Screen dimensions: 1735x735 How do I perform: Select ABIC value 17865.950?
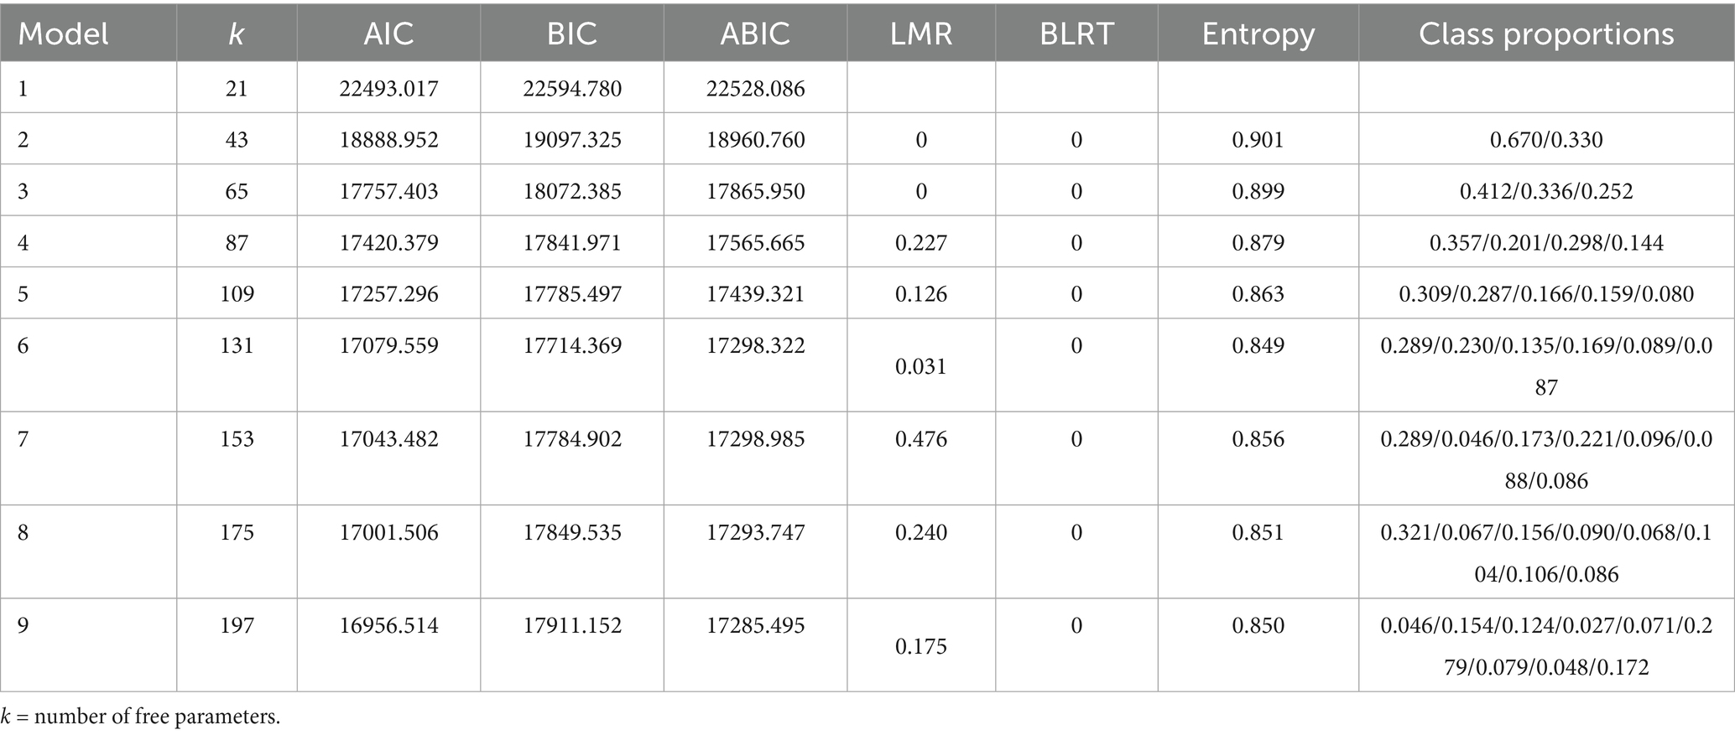click(x=755, y=192)
